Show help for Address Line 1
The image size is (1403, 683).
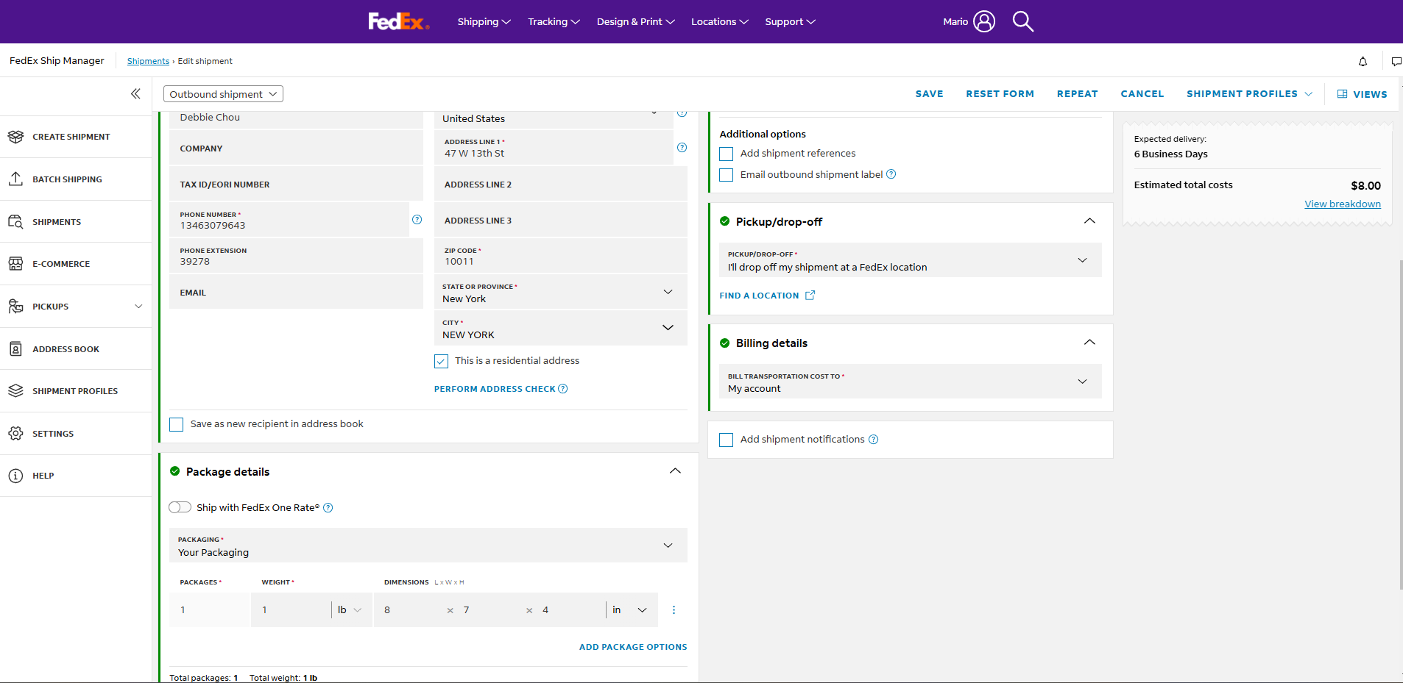click(682, 147)
